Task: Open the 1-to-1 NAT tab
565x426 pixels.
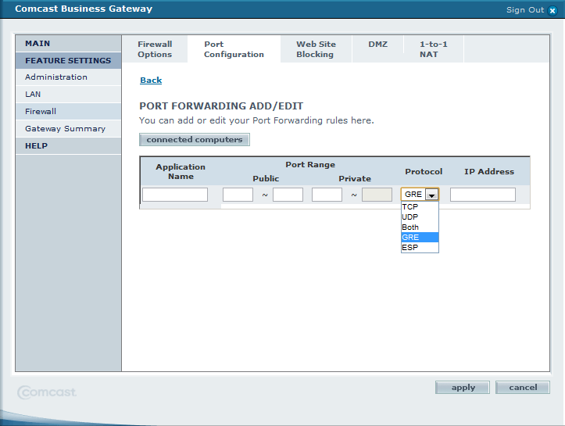Action: (x=433, y=49)
